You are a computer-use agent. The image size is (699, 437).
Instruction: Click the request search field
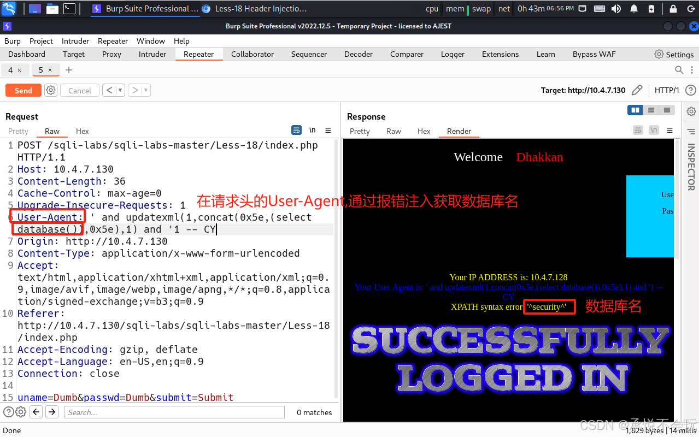click(174, 412)
